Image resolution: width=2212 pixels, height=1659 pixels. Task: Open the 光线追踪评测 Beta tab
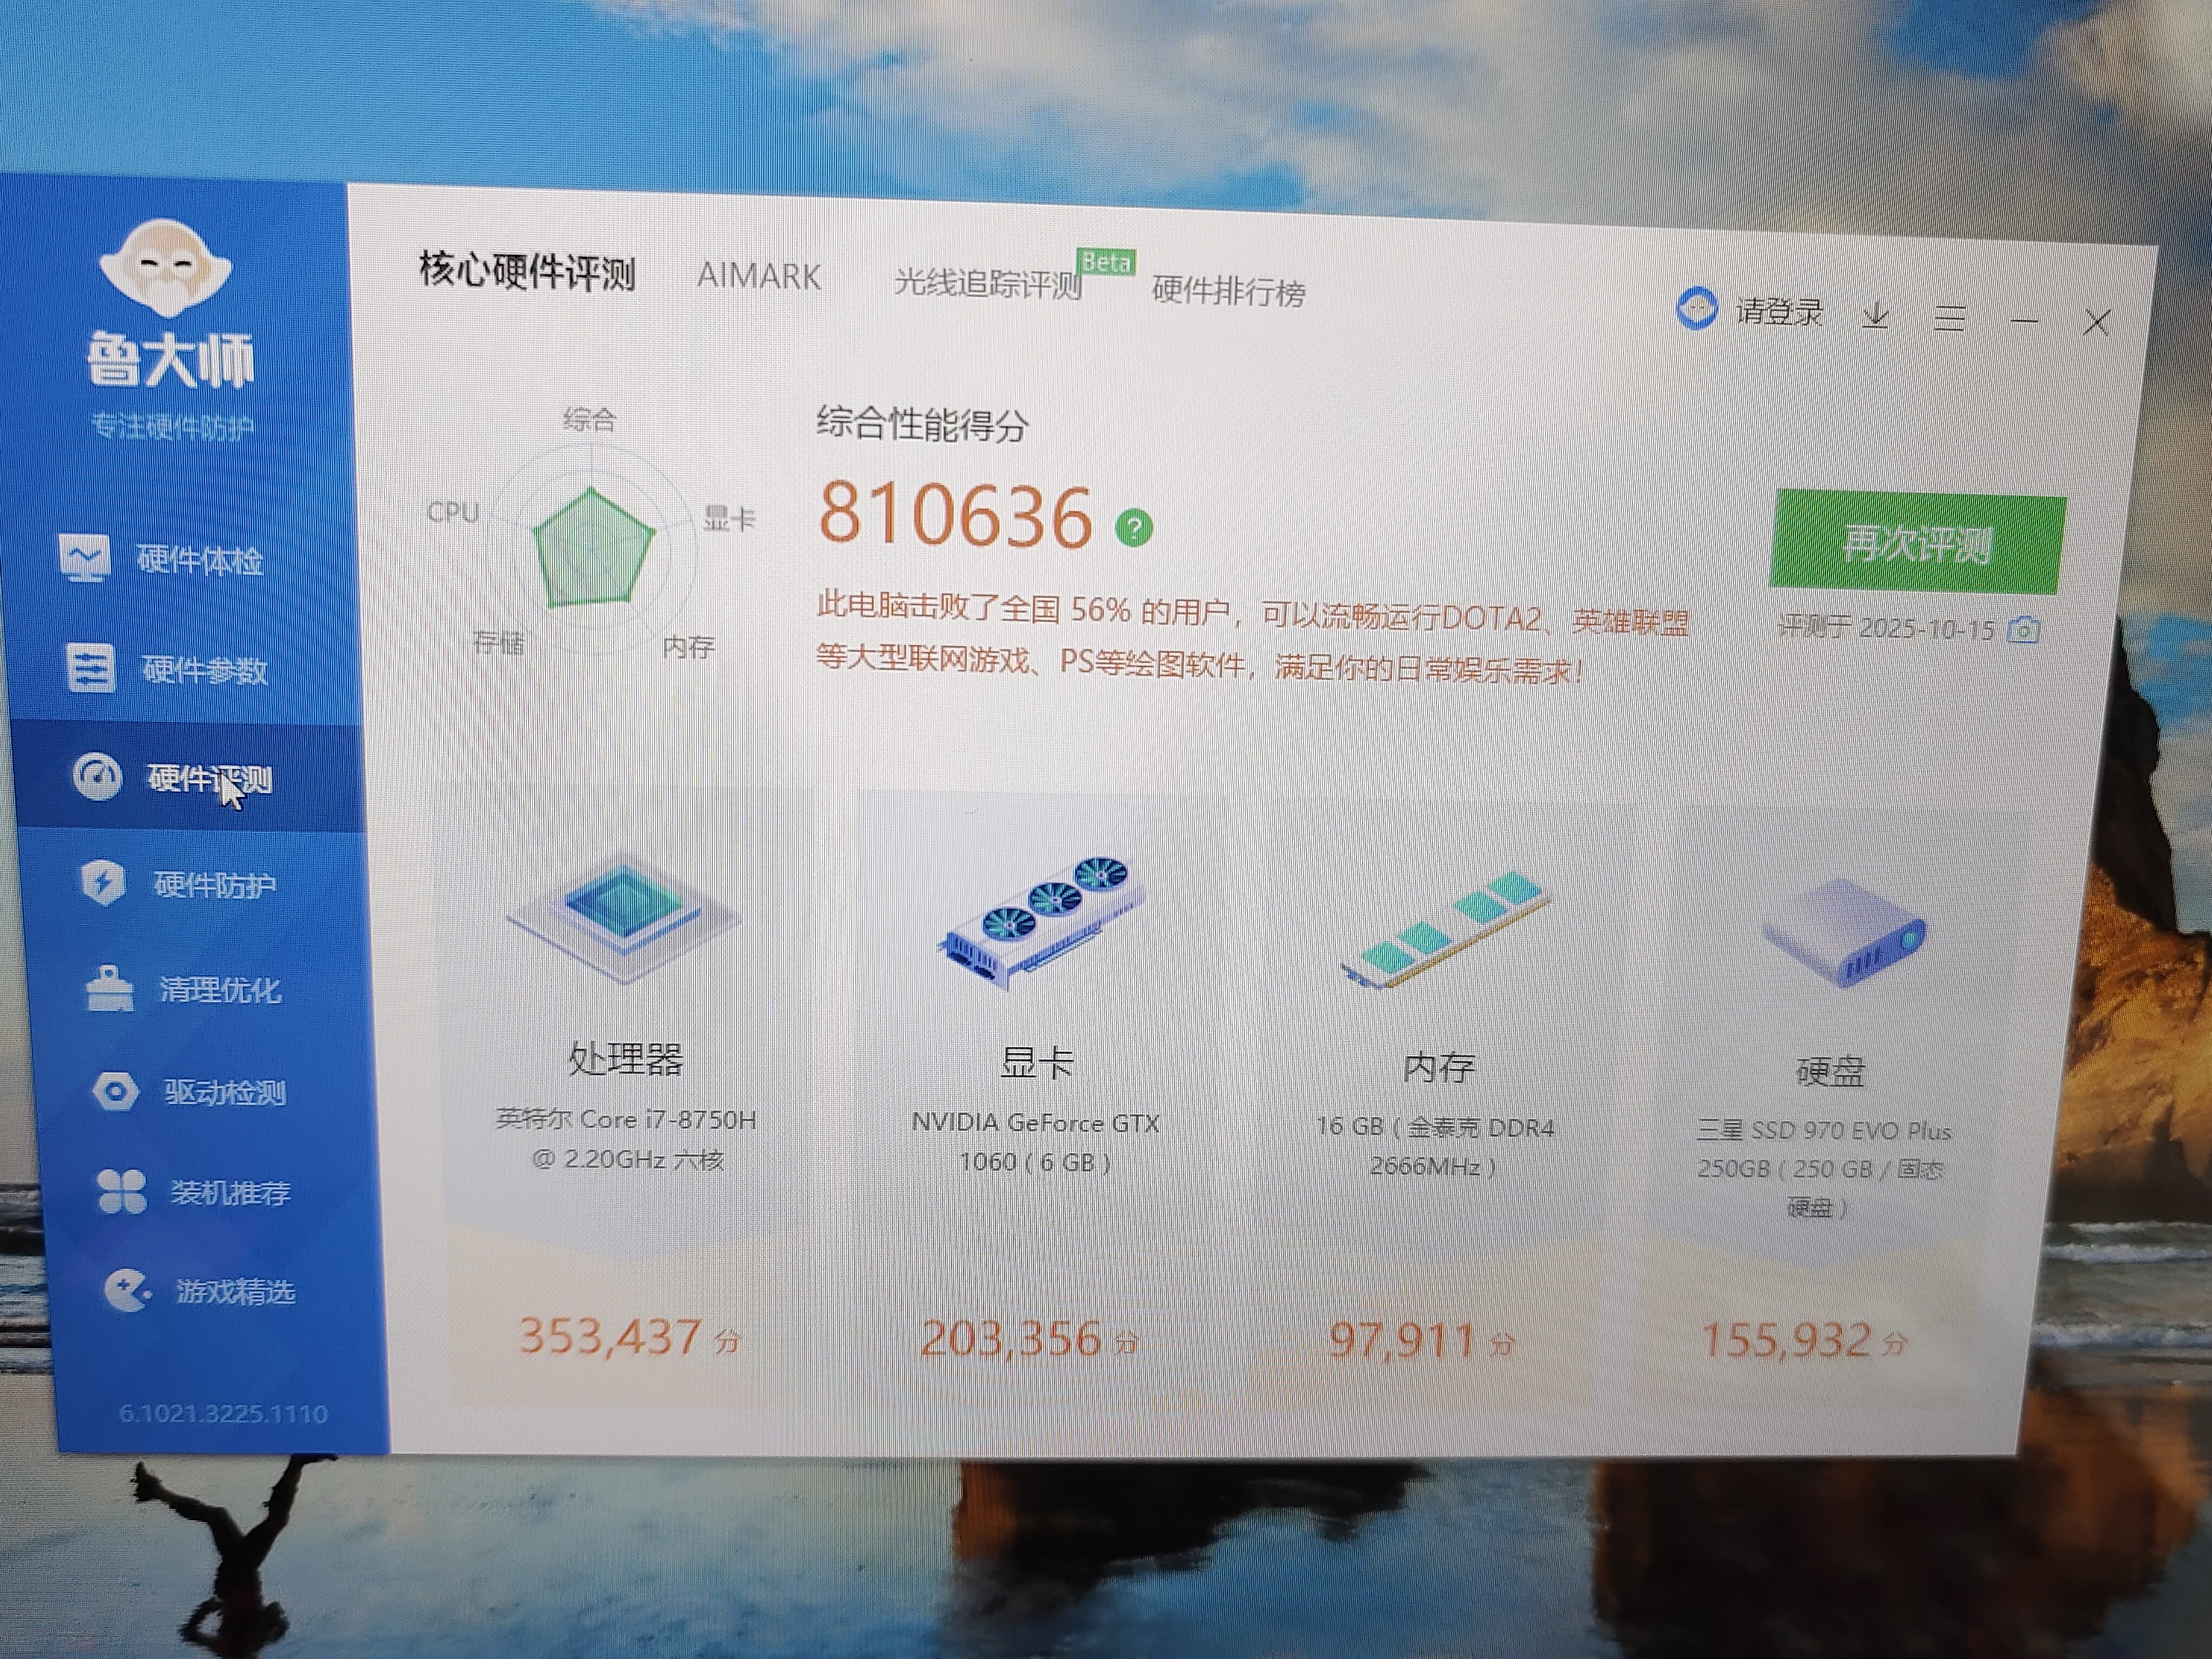988,284
